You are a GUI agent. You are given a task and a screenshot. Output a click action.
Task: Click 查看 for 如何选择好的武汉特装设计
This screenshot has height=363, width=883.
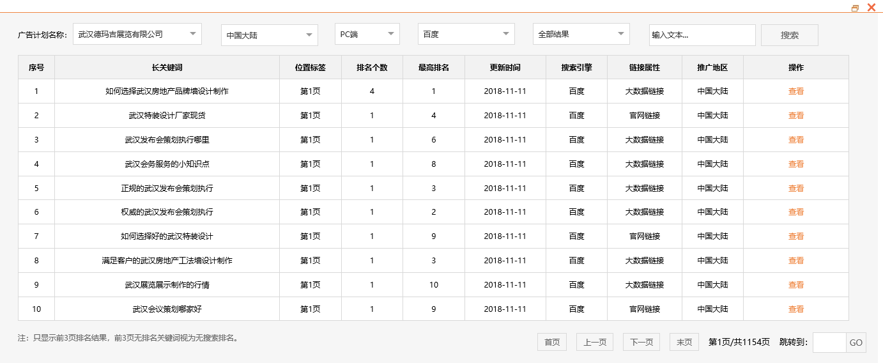tap(796, 236)
